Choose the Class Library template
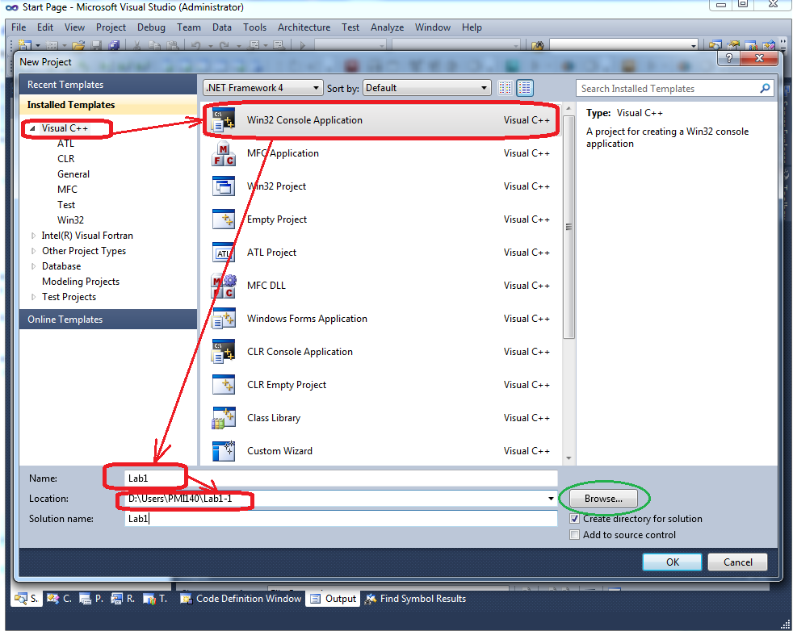The image size is (793, 631). 381,418
